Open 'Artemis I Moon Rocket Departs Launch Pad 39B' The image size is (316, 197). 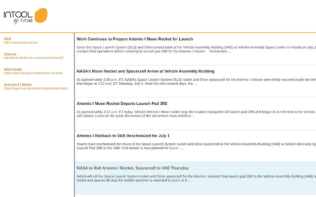click(x=122, y=103)
